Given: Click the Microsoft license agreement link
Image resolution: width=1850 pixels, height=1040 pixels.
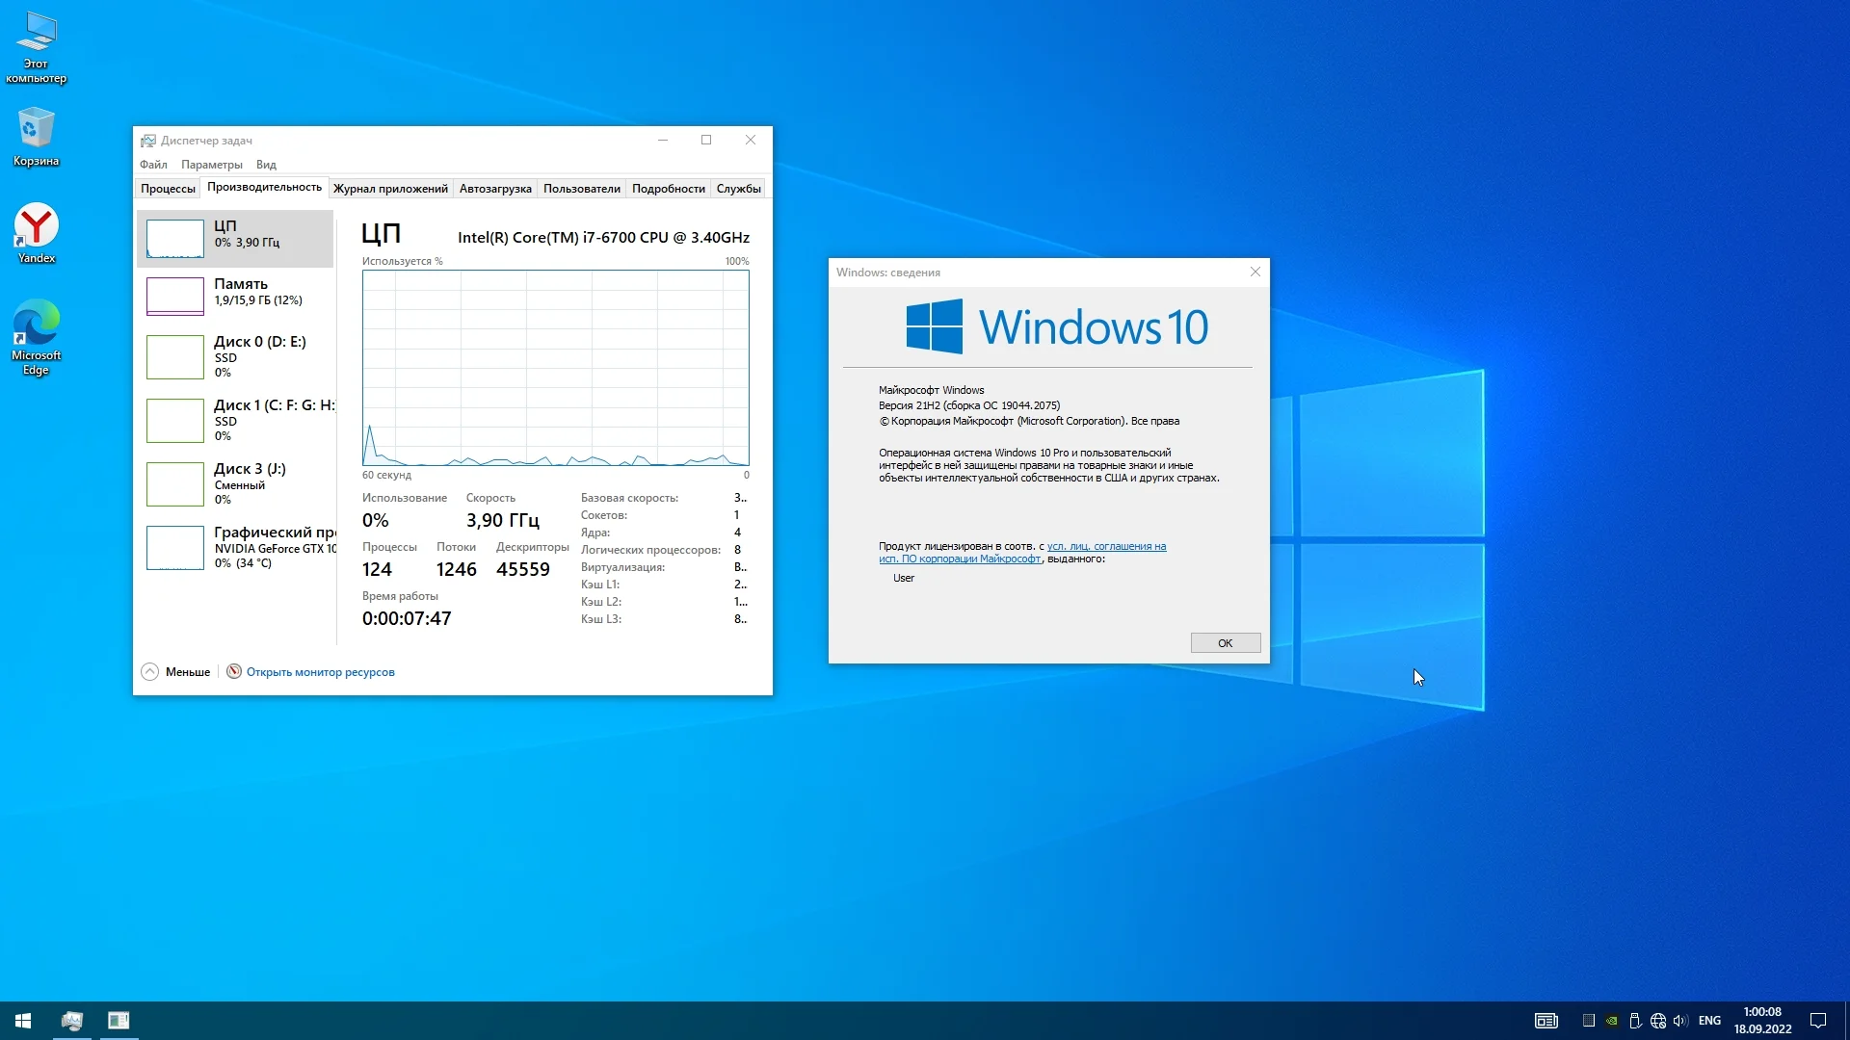Looking at the screenshot, I should click(1106, 546).
